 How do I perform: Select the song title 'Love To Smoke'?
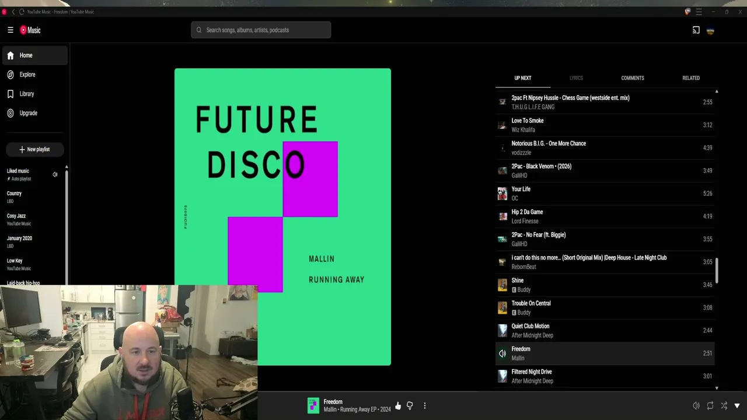(x=528, y=121)
